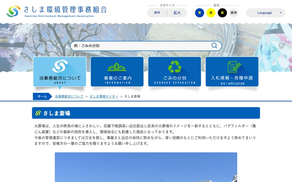This screenshot has height=182, width=292.
Task: Click the document and pencil icon
Action: [234, 67]
